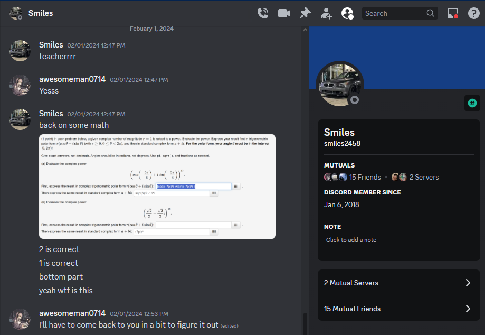Click to add a note field
The height and width of the screenshot is (335, 485).
(398, 240)
